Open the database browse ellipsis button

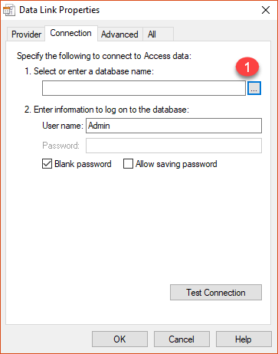coord(254,88)
